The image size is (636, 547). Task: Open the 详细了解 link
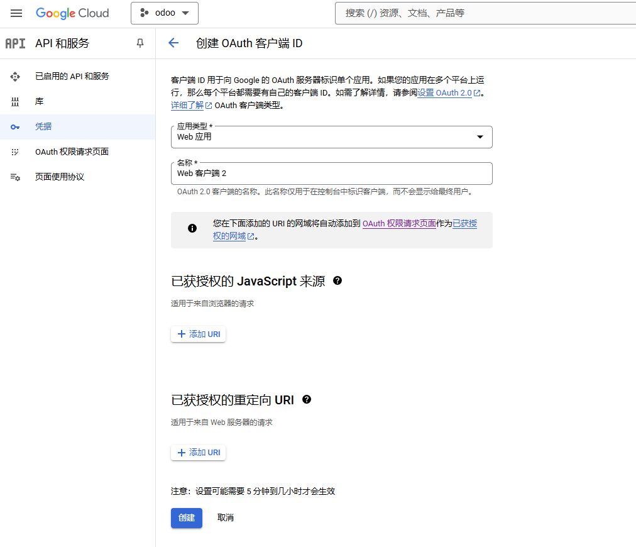(187, 106)
